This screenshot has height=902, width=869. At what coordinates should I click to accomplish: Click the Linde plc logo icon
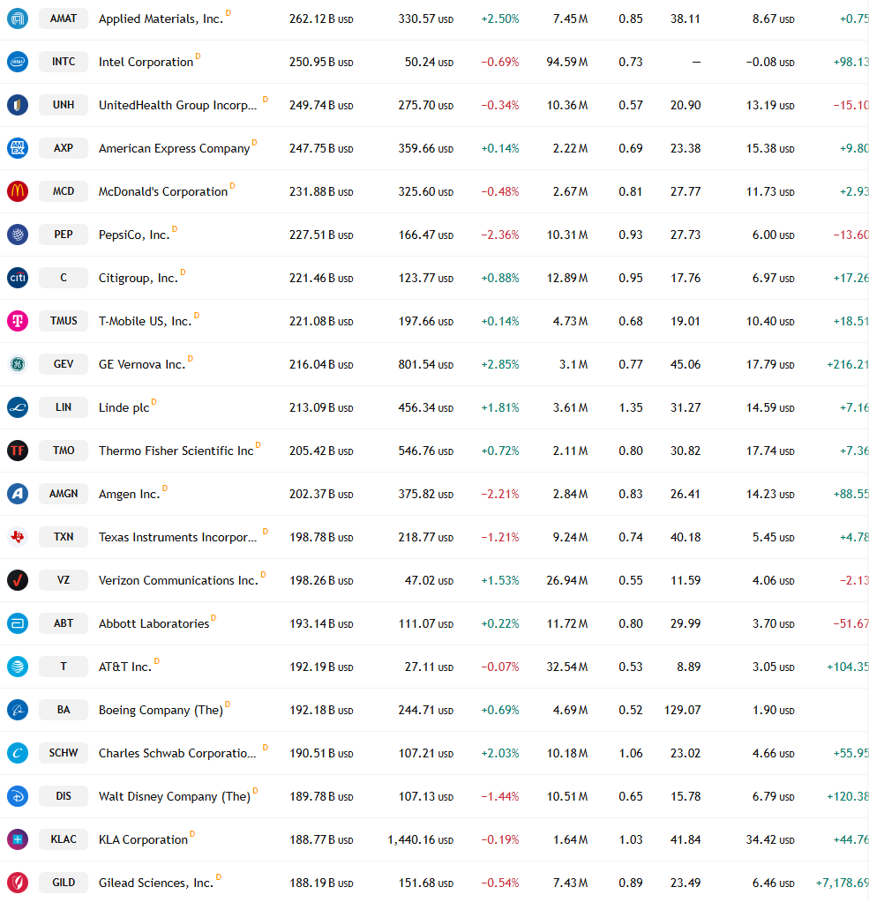[18, 407]
